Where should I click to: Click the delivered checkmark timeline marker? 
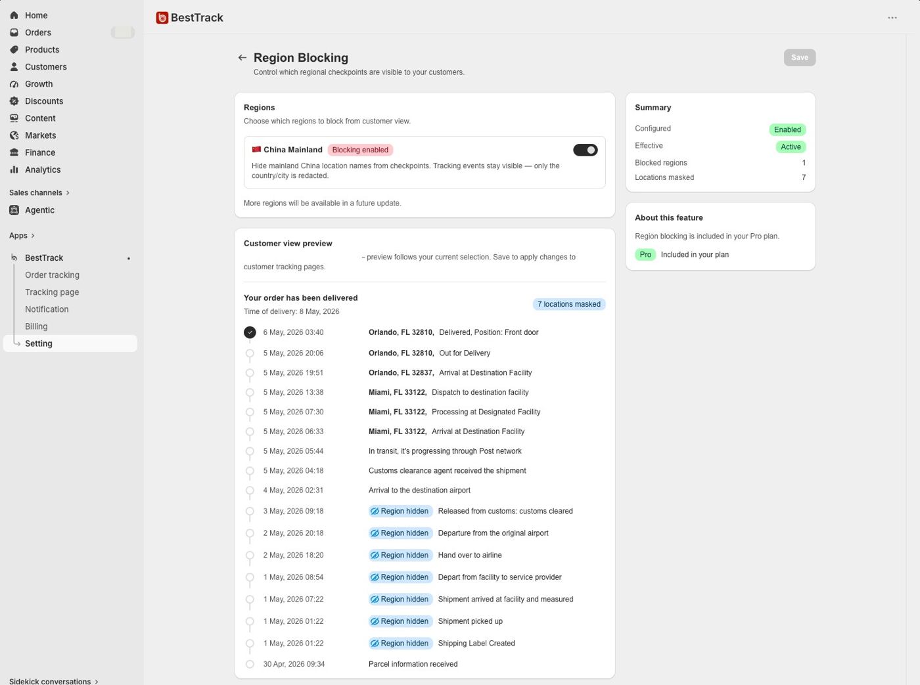[250, 332]
